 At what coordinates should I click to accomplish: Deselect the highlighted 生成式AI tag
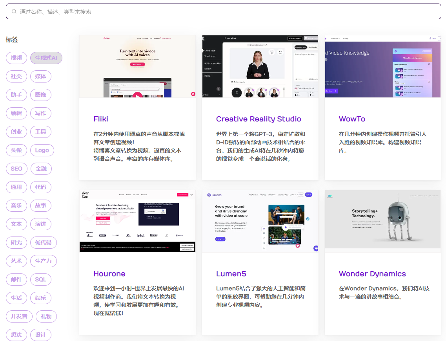[46, 58]
